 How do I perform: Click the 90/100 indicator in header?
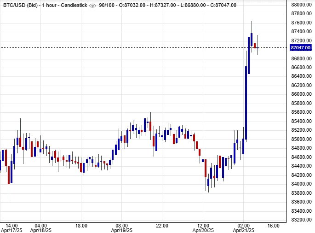(x=107, y=5)
